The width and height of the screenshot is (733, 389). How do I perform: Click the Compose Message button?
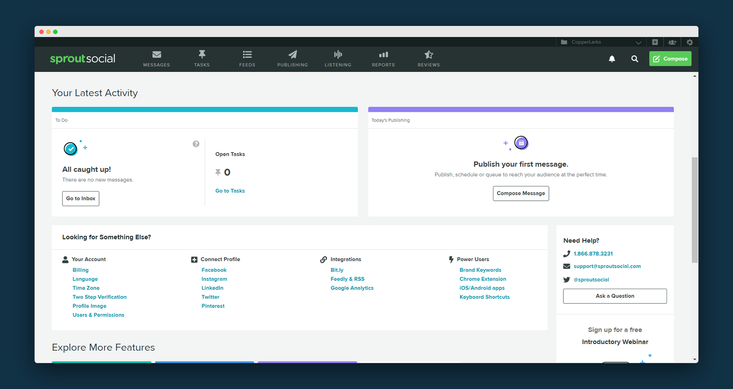(521, 193)
